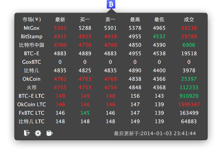Click BTC-E LTC high value 156
The width and height of the screenshot is (222, 156).
click(x=135, y=96)
